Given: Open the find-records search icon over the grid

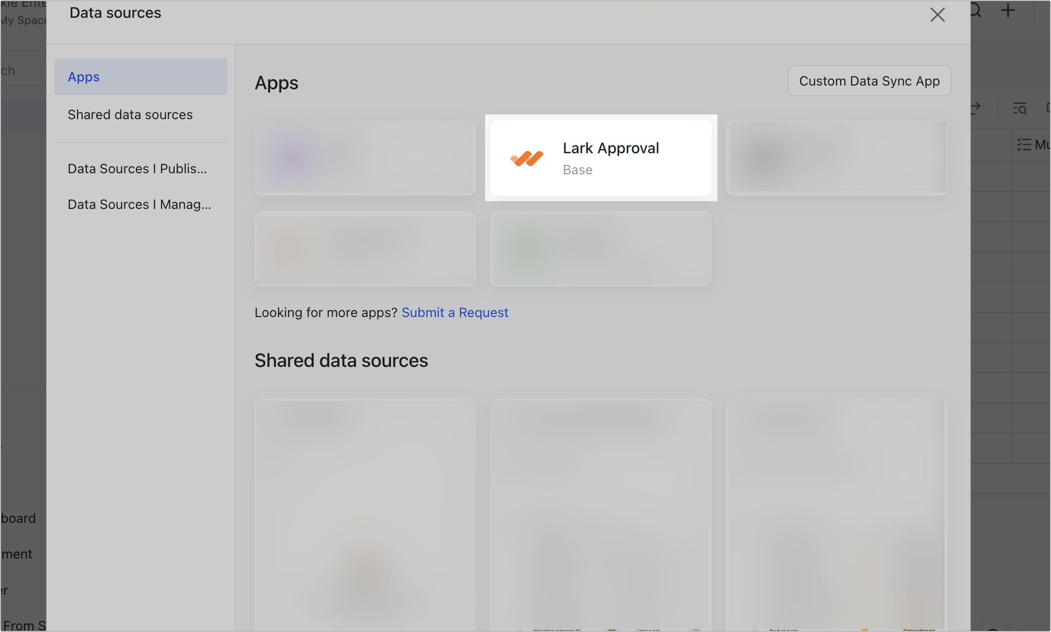Looking at the screenshot, I should [x=1021, y=109].
